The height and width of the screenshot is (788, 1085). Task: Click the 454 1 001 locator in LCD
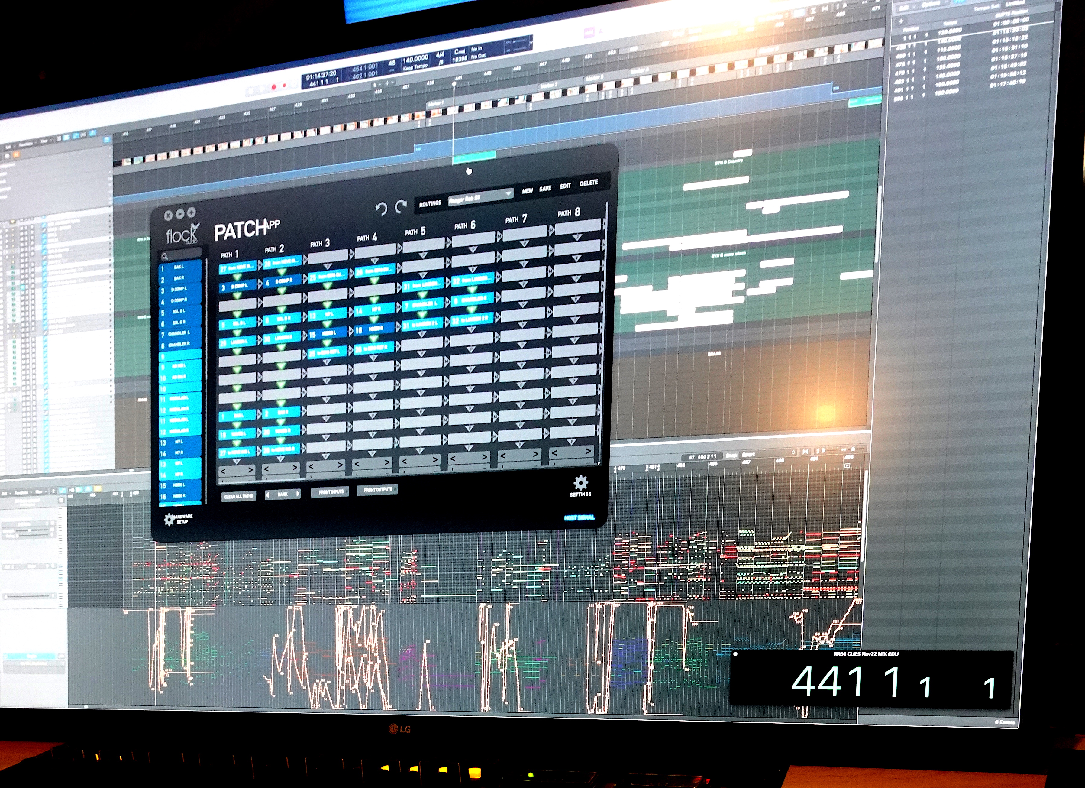pos(366,67)
